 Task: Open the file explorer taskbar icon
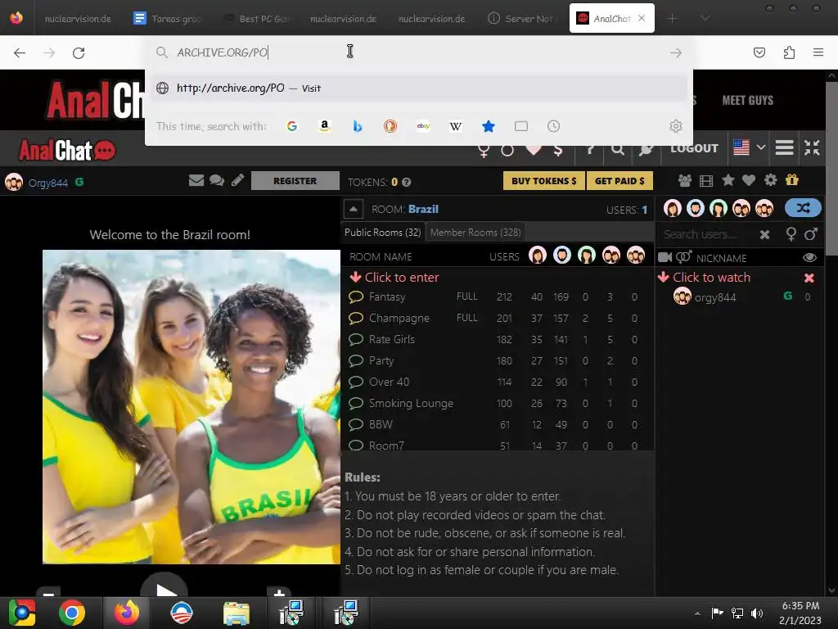237,613
